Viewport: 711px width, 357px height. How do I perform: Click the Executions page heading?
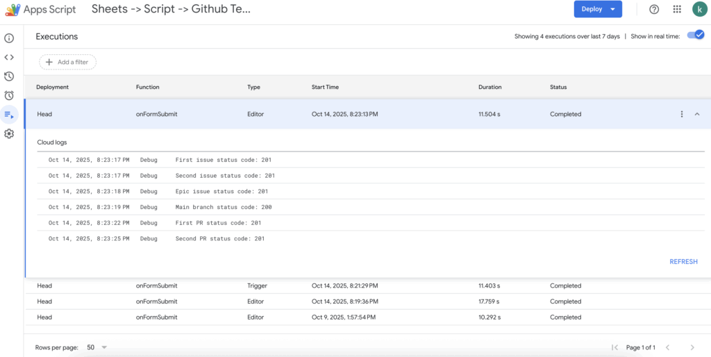click(x=57, y=36)
